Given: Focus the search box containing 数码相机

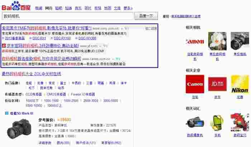Looking at the screenshot, I should [67, 16].
